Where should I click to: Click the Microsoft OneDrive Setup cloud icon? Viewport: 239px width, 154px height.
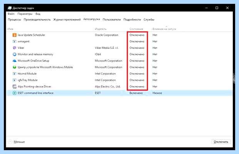pyautogui.click(x=15, y=61)
